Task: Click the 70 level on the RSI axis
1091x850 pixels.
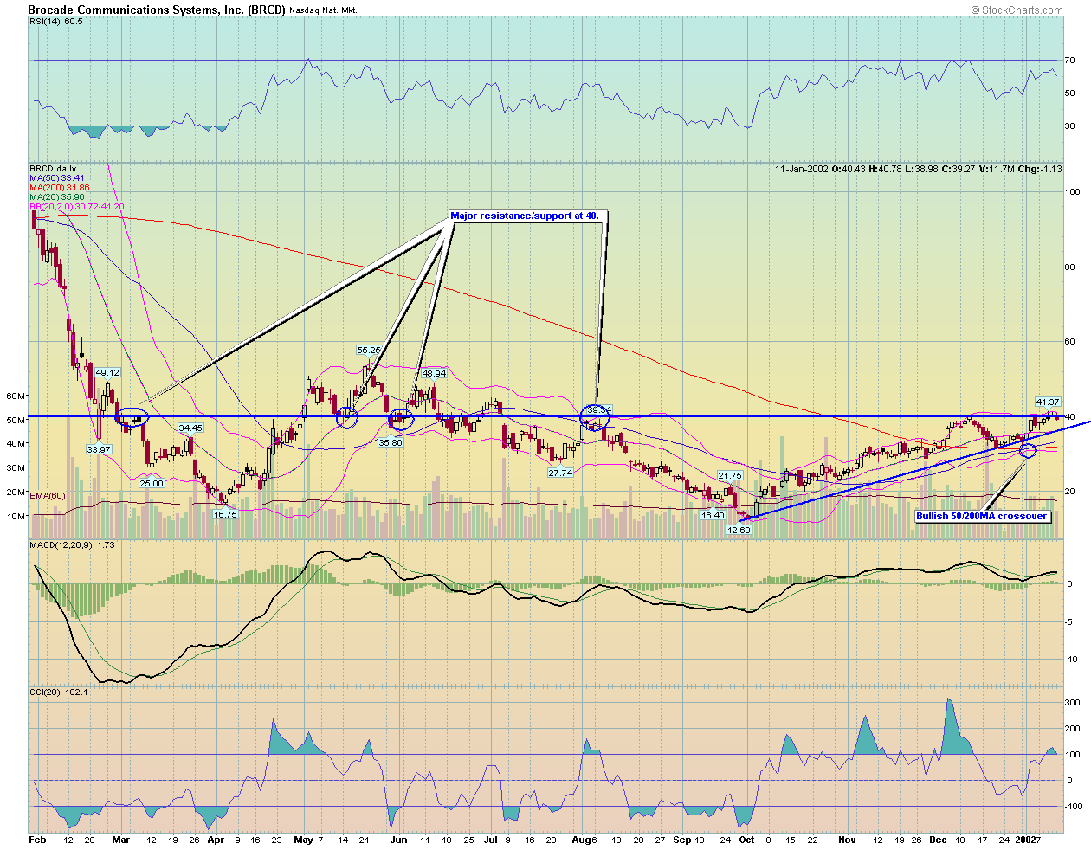Action: 1070,61
